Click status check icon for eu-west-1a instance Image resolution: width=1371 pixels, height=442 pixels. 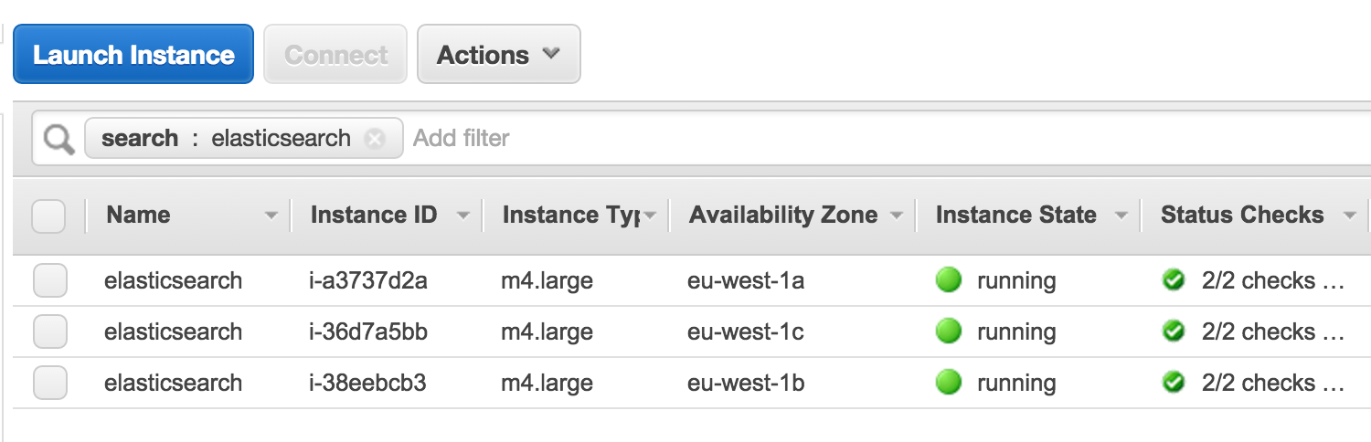click(x=1173, y=280)
